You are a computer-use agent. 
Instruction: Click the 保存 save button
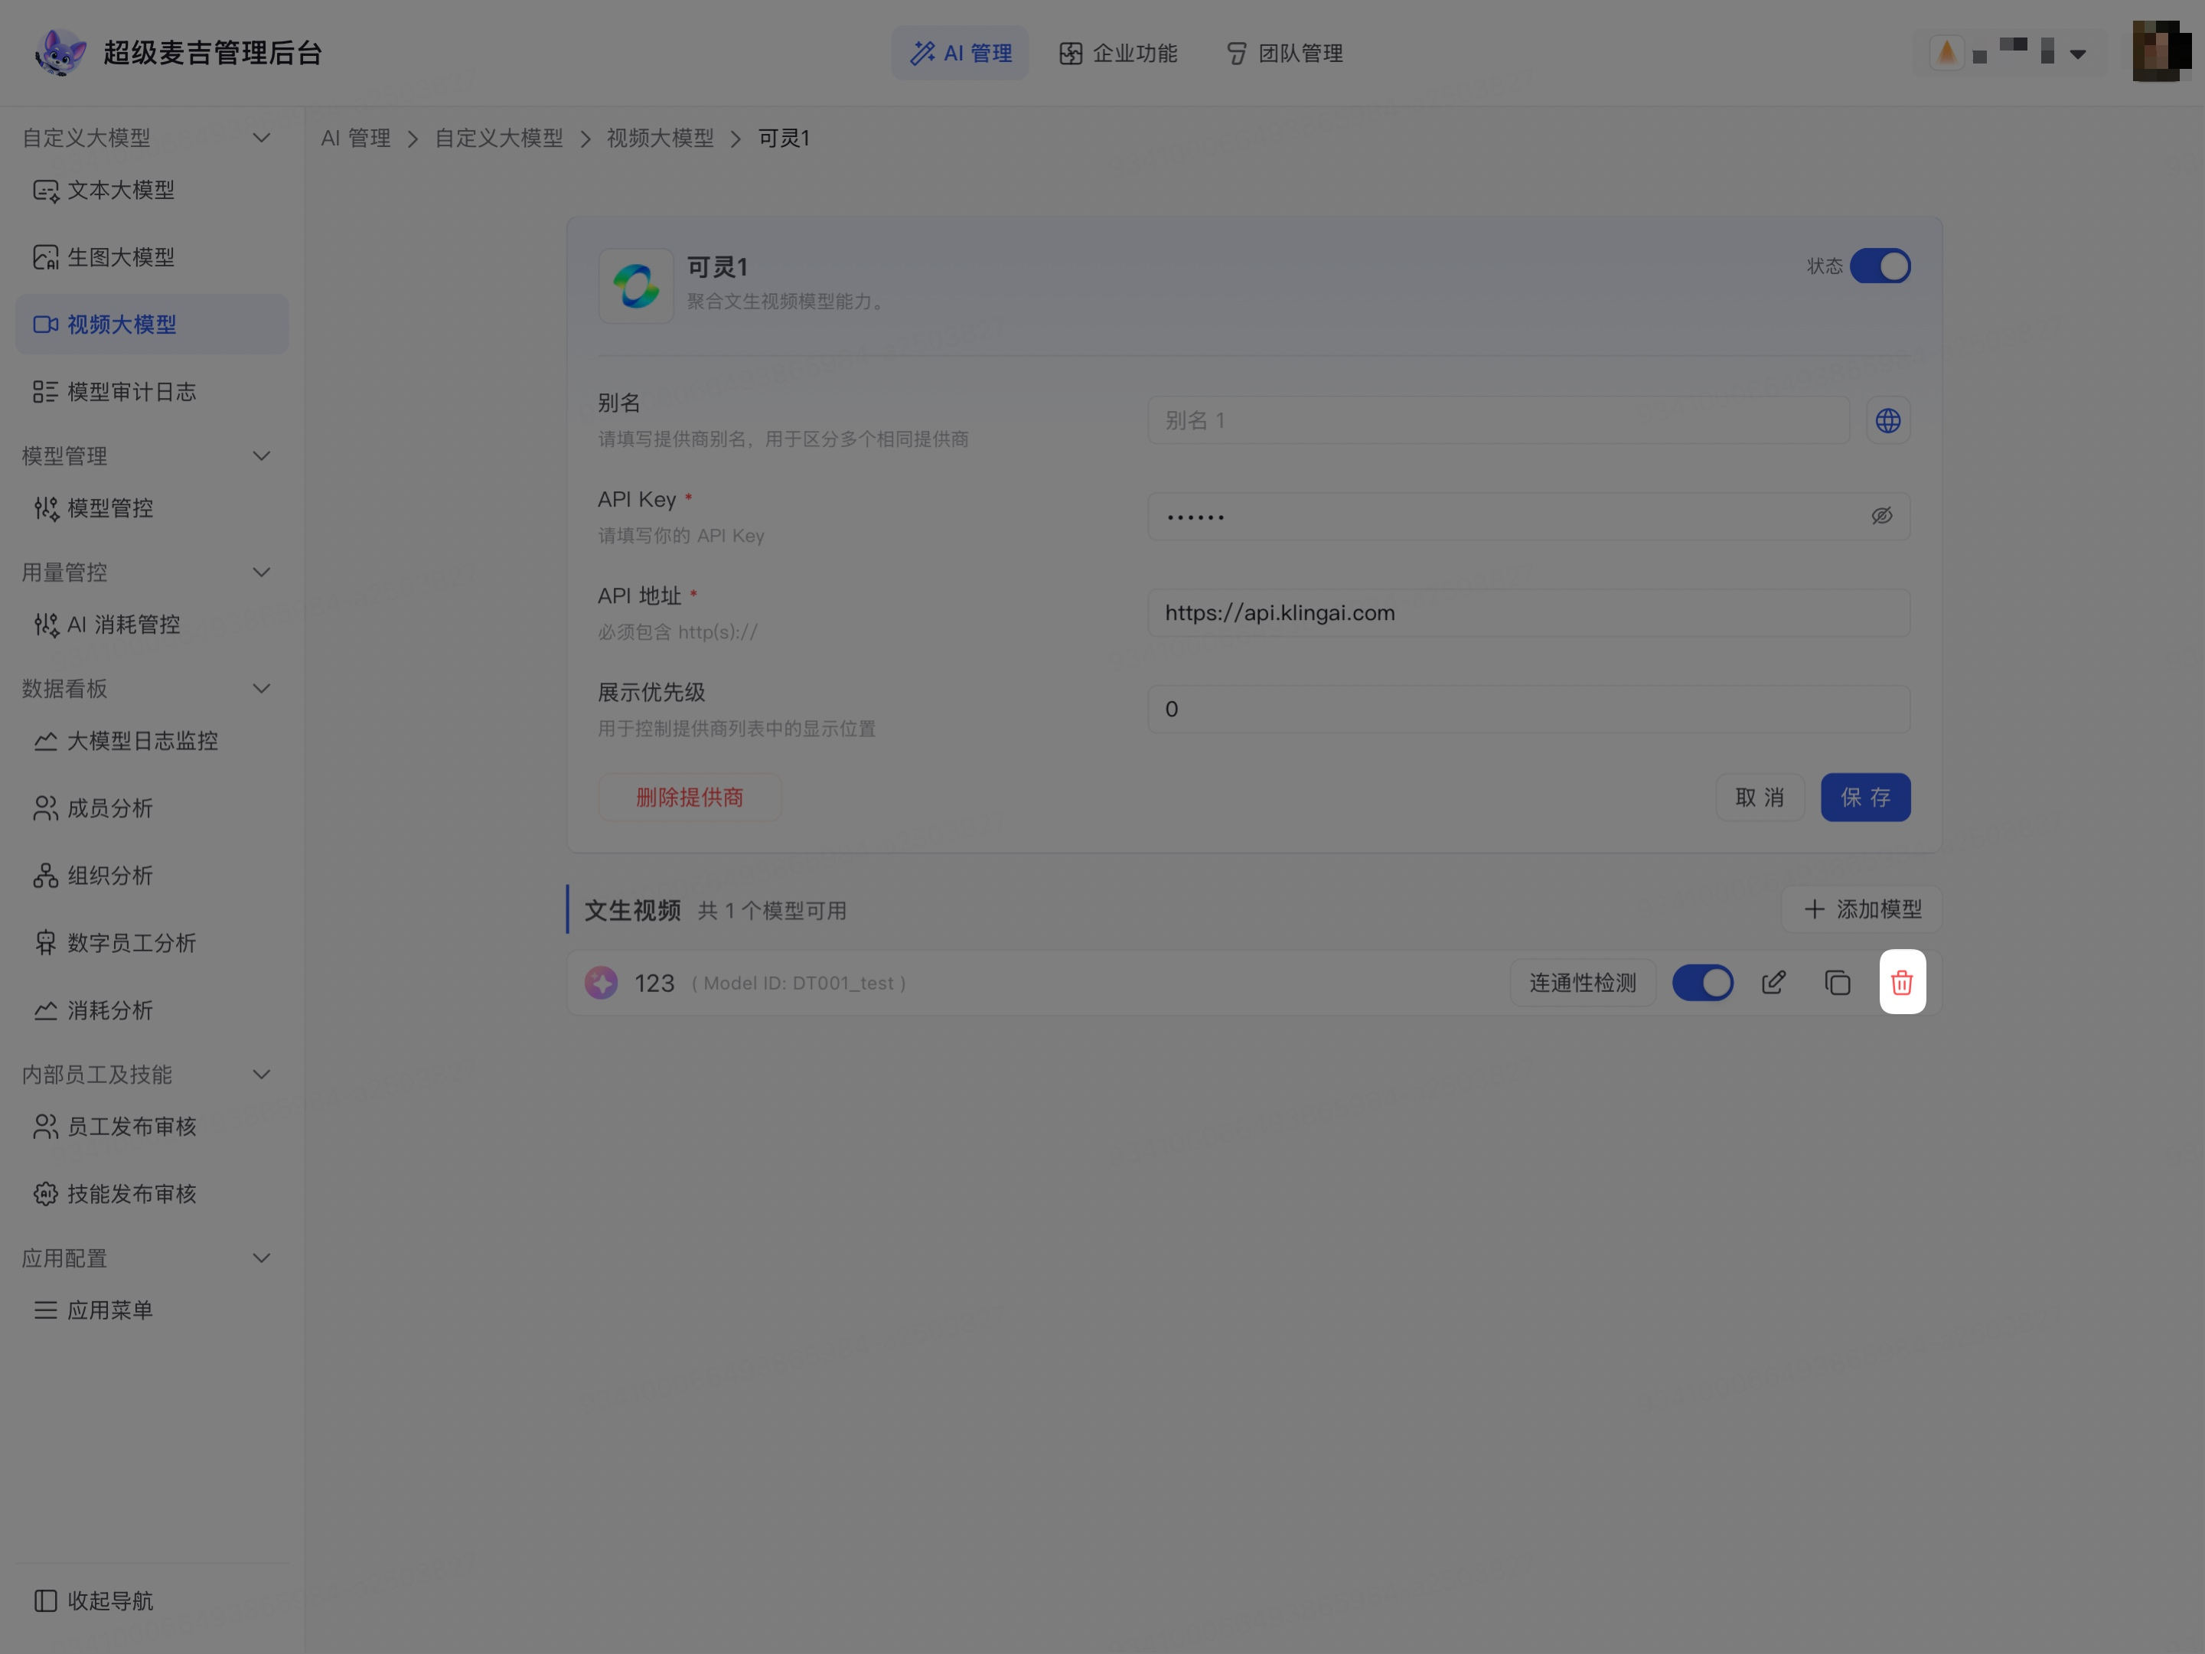(x=1865, y=798)
